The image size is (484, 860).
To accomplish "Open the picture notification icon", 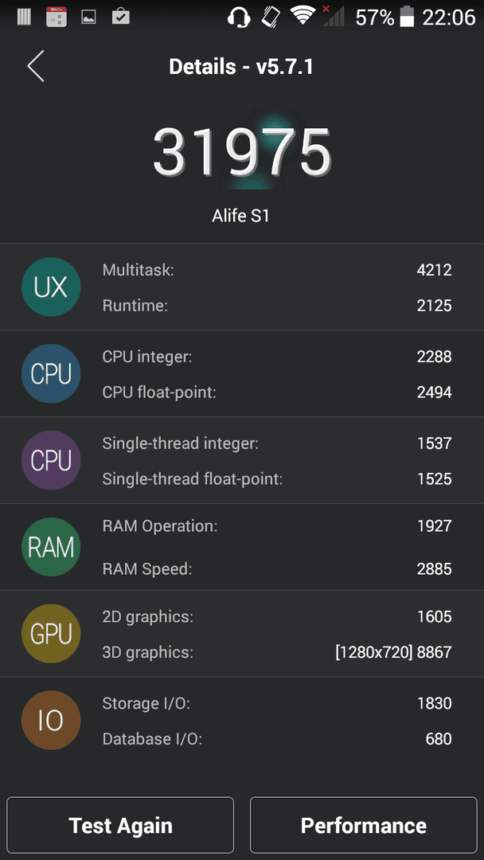I will point(89,18).
